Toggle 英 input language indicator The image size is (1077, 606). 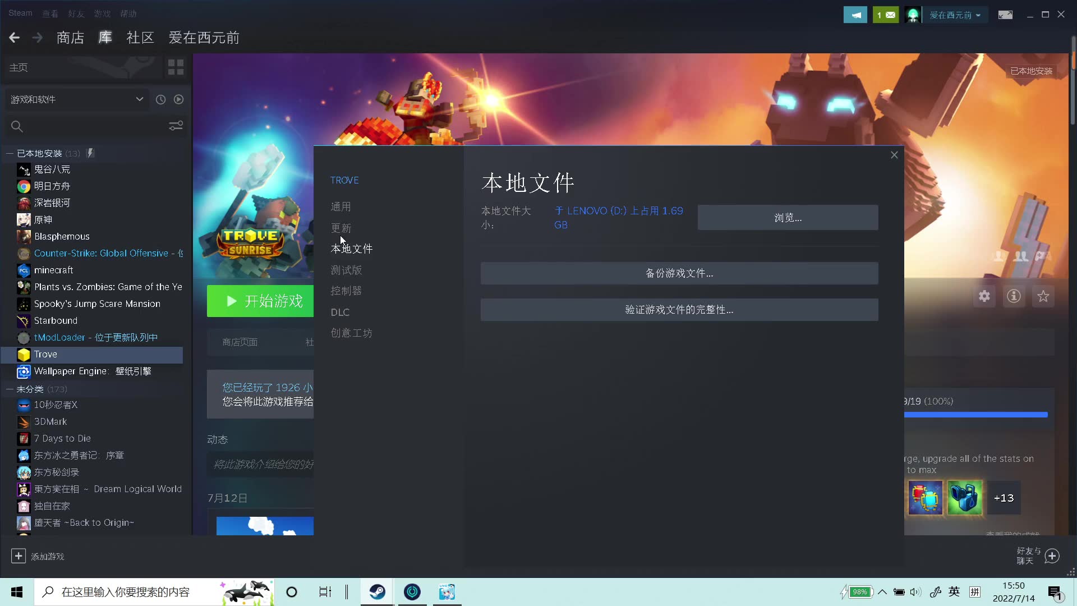pyautogui.click(x=954, y=592)
